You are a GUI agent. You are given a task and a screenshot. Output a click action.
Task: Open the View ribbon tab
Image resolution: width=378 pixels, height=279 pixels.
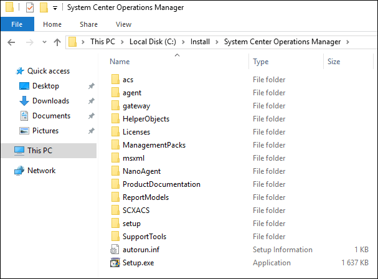point(123,24)
